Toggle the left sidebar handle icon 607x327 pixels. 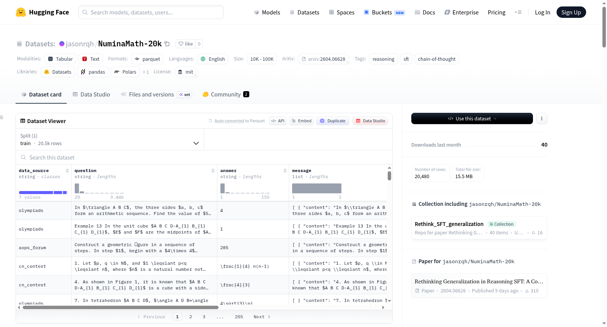pyautogui.click(x=2, y=117)
